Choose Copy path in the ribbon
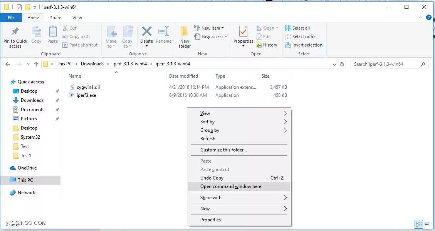Viewport: 435px width, 231px height. coord(76,37)
